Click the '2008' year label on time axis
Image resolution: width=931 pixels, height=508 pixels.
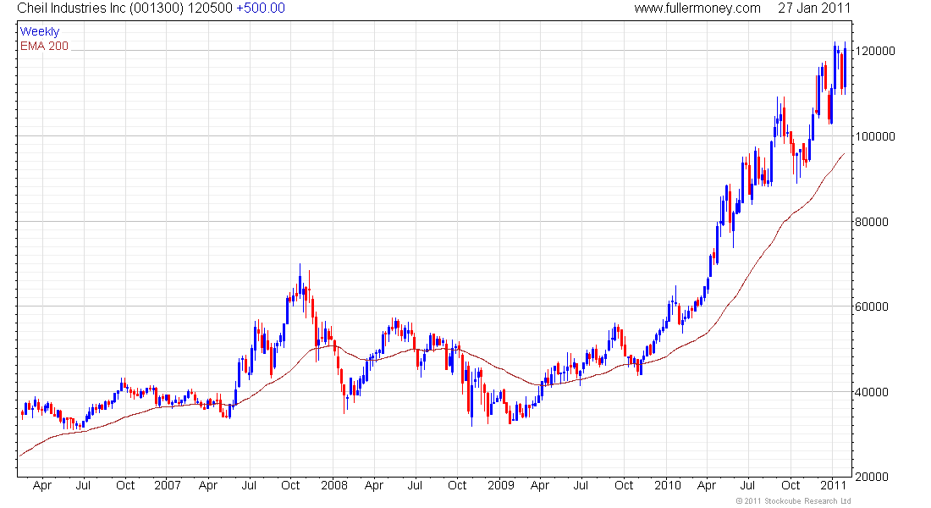click(333, 485)
